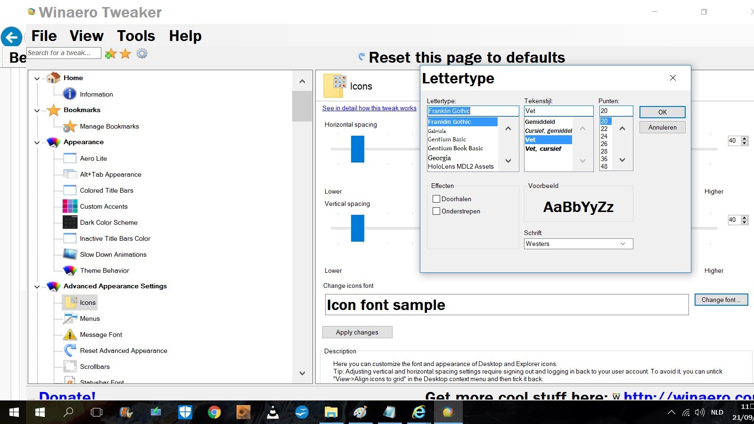Open the Tools menu
Image resolution: width=754 pixels, height=424 pixels.
[136, 36]
